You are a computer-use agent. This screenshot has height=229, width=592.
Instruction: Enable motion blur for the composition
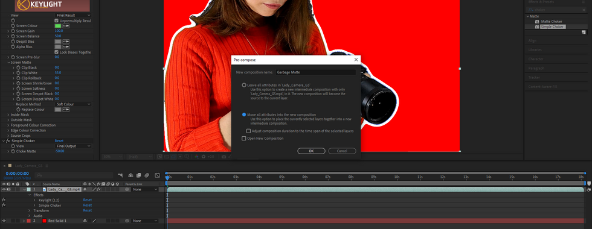[x=147, y=175]
